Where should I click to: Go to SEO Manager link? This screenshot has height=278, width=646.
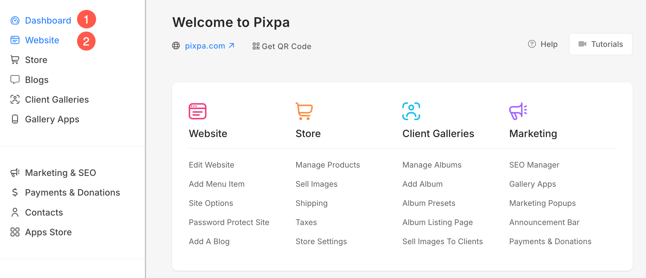click(534, 165)
